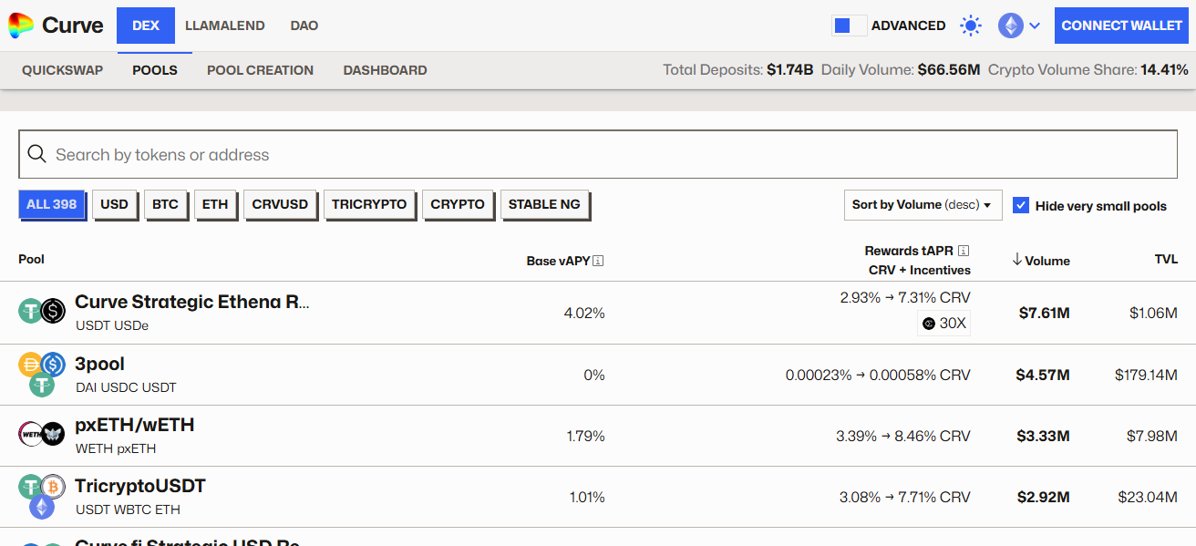Click the Pool column header
This screenshot has height=546, width=1196.
click(31, 260)
